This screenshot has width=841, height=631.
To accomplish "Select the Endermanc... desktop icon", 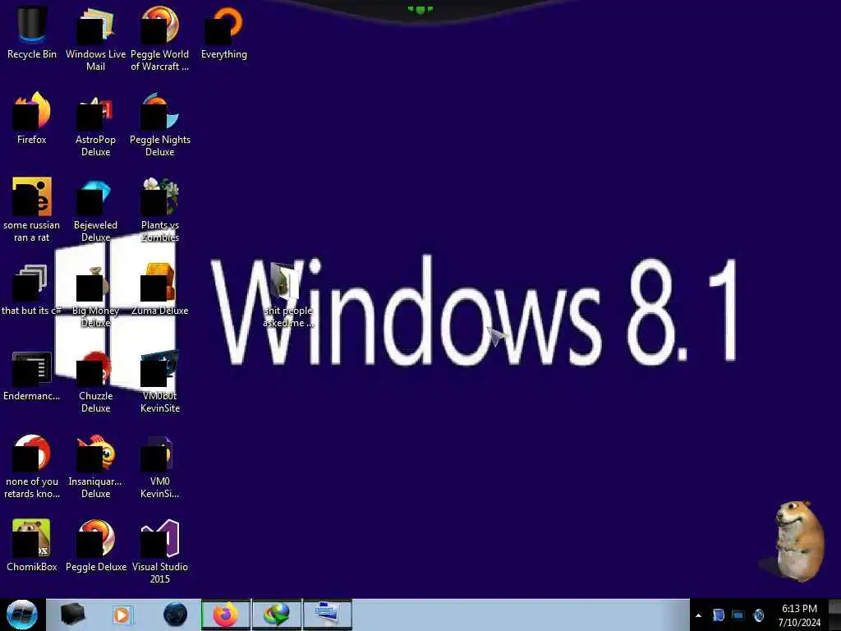I will pyautogui.click(x=32, y=375).
